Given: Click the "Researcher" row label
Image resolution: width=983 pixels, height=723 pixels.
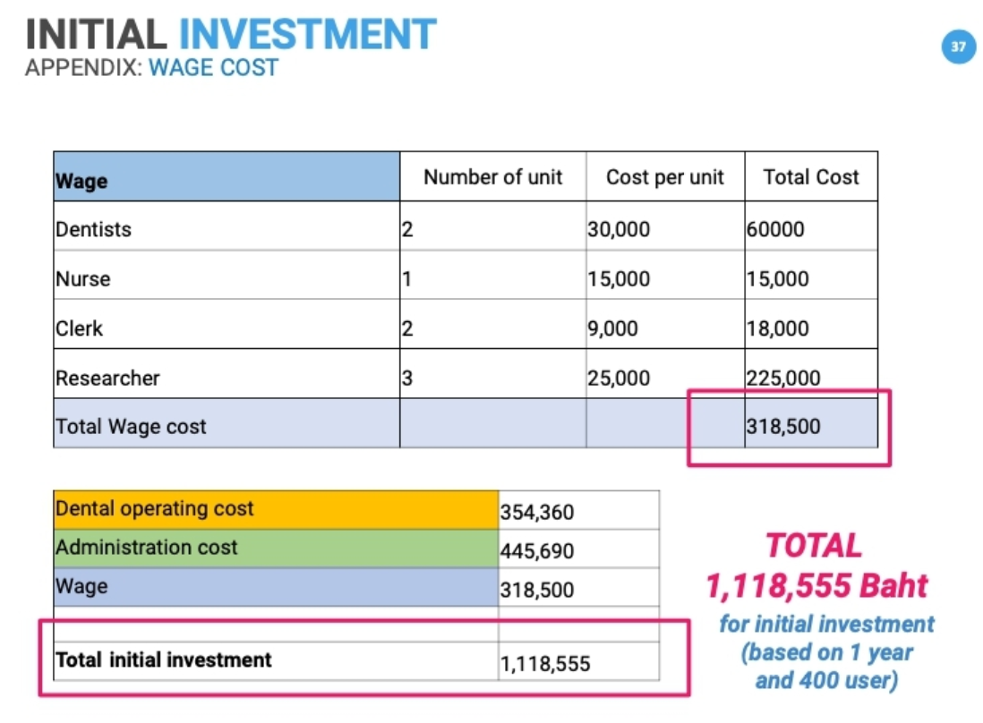Looking at the screenshot, I should (x=107, y=379).
